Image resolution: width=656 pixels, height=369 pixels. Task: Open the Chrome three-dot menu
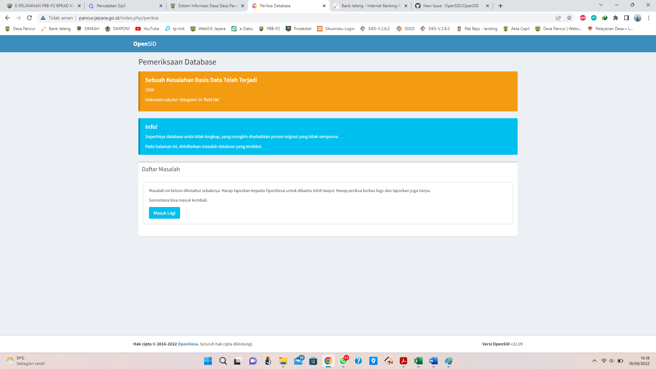[x=649, y=18]
